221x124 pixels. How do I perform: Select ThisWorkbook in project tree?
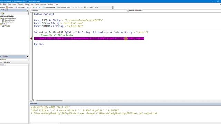click(9, 22)
